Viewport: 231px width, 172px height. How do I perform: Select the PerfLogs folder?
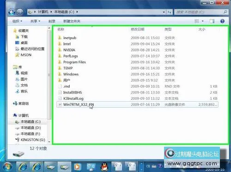click(x=71, y=56)
